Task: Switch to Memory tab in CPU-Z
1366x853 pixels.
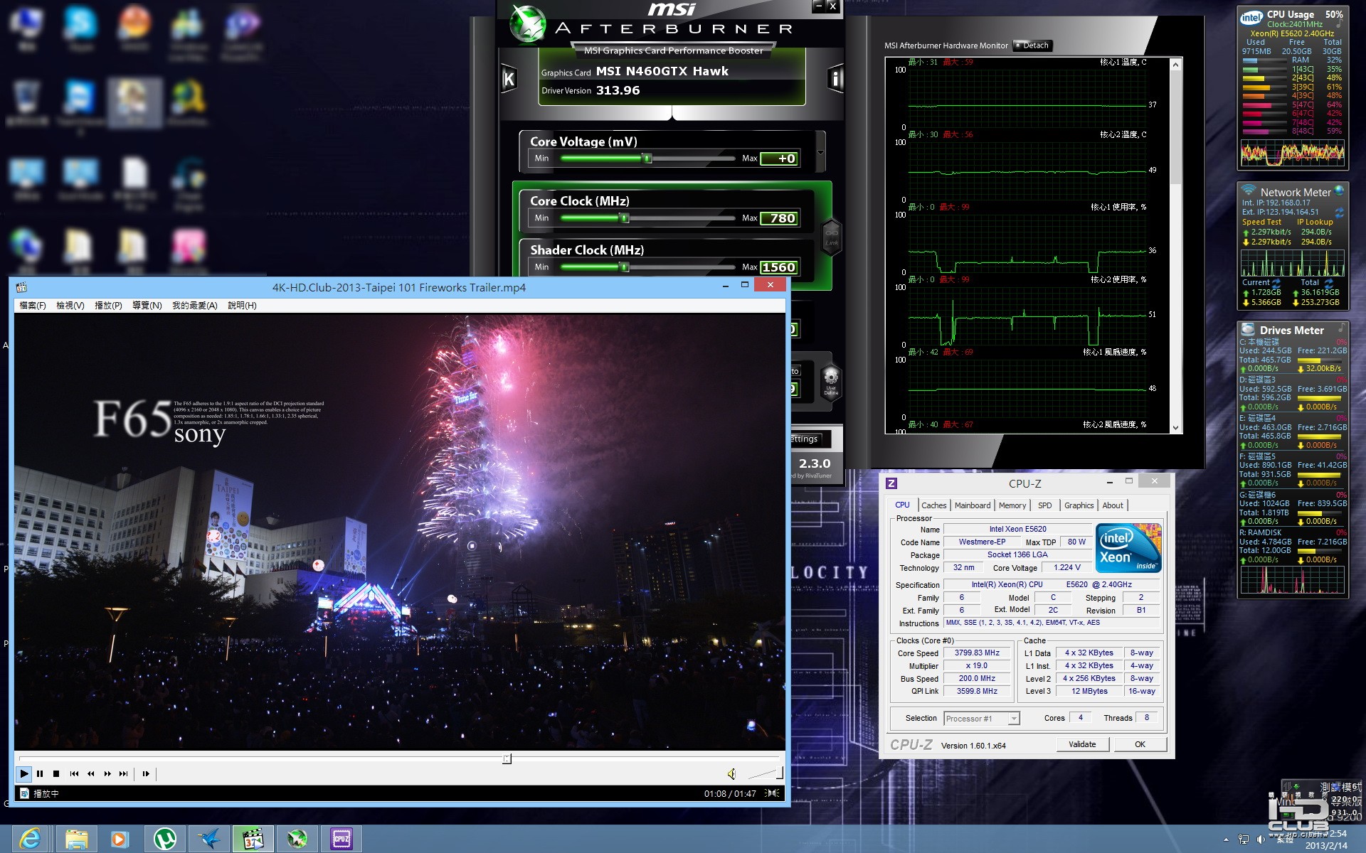Action: [1012, 505]
